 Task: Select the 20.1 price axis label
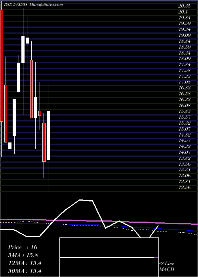click(183, 12)
